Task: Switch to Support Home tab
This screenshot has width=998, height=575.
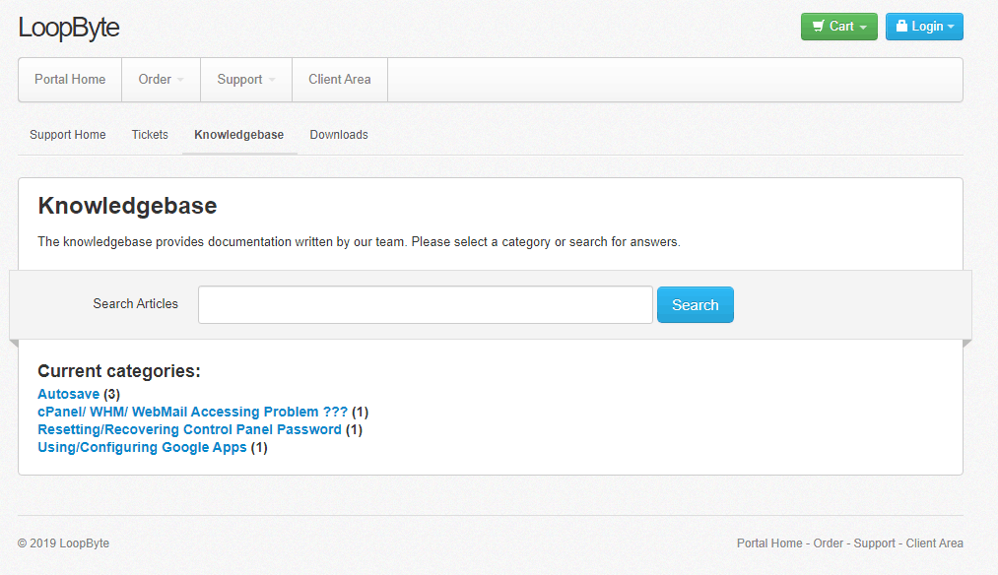Action: tap(67, 135)
